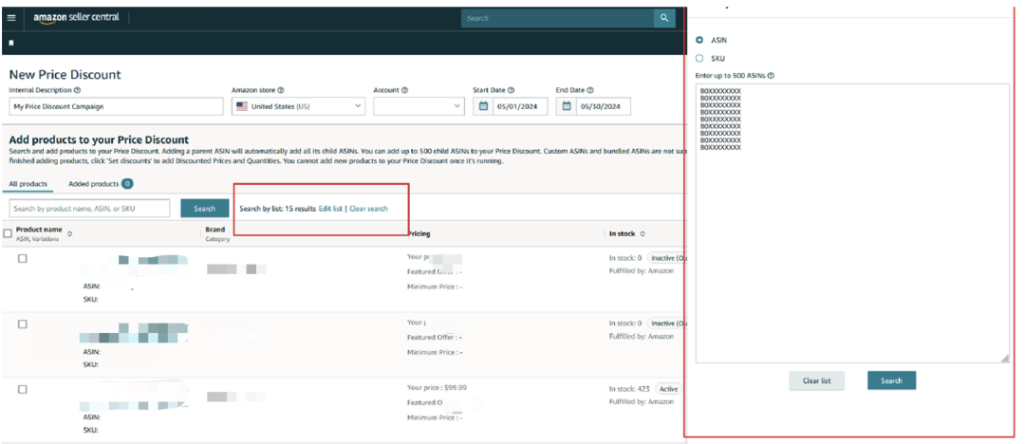Click the Clear search link

click(368, 209)
